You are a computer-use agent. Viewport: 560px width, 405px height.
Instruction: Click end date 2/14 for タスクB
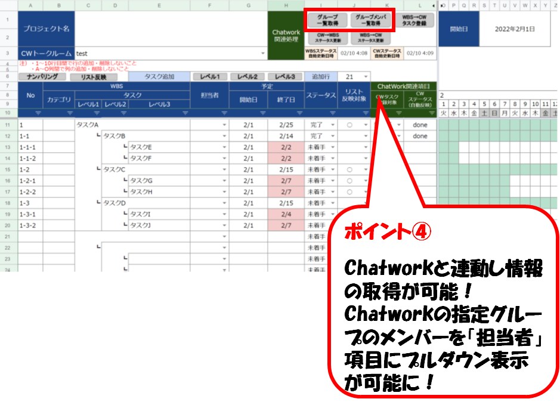(286, 136)
